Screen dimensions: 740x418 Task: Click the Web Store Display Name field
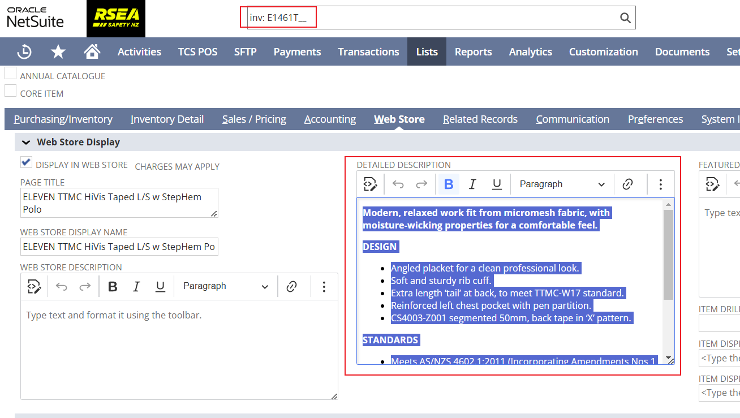[x=119, y=247]
